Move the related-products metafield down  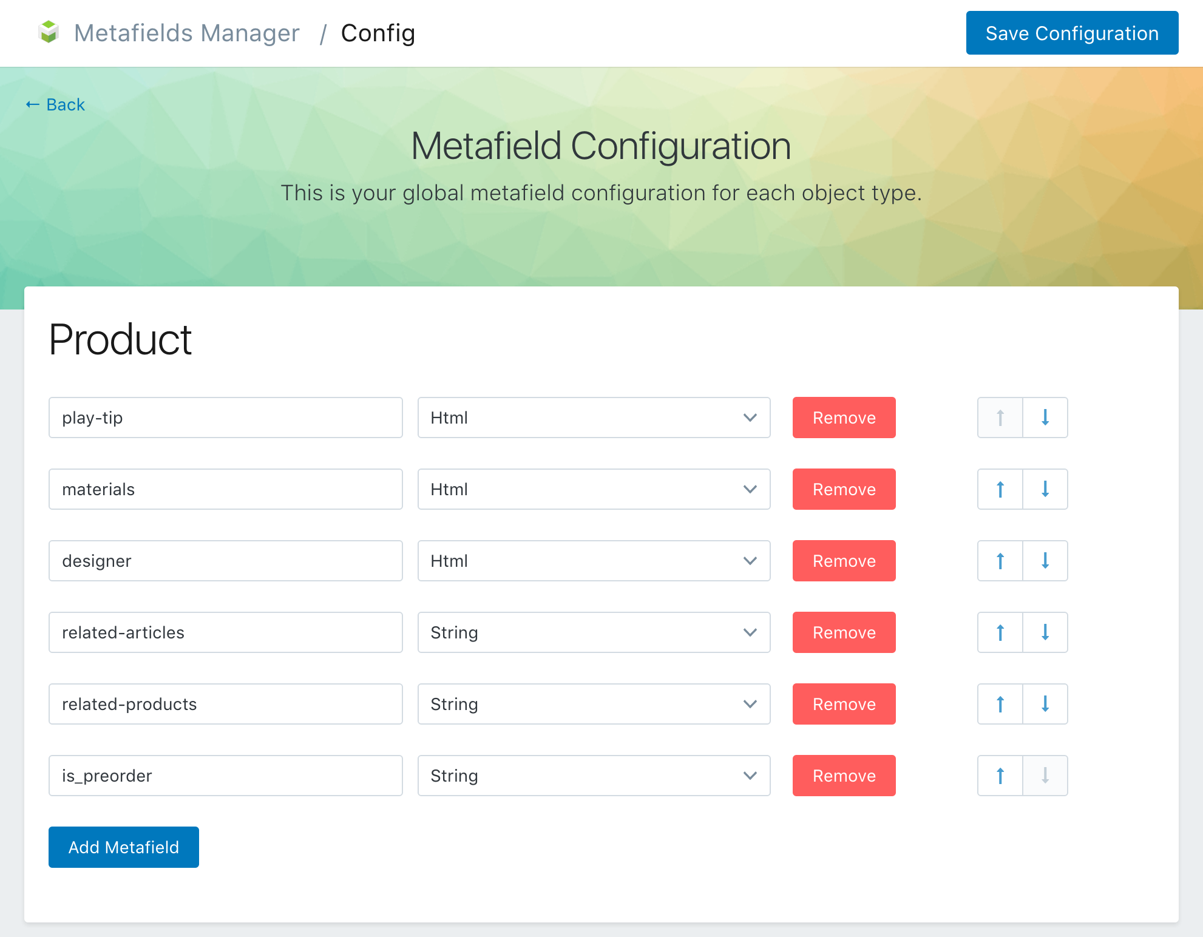[x=1045, y=704]
